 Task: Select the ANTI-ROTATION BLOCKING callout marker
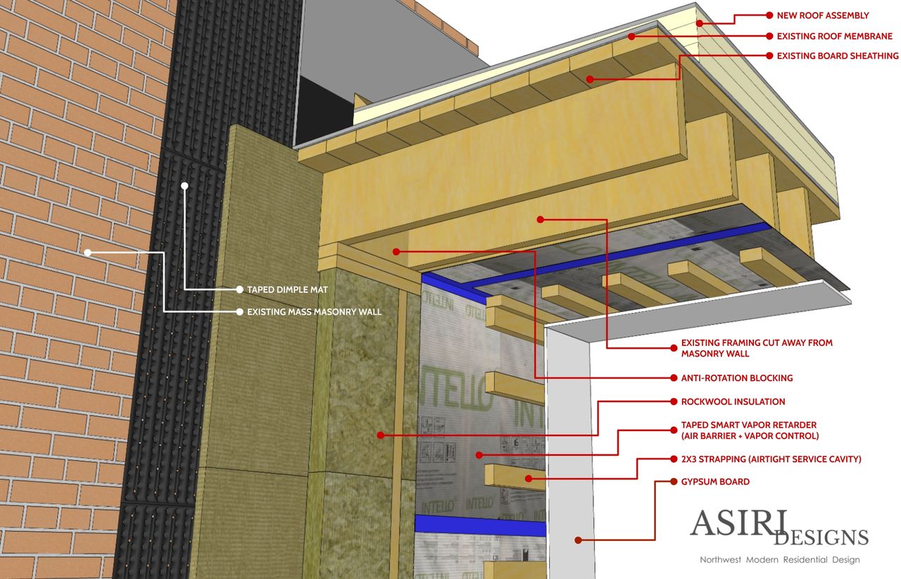click(673, 378)
